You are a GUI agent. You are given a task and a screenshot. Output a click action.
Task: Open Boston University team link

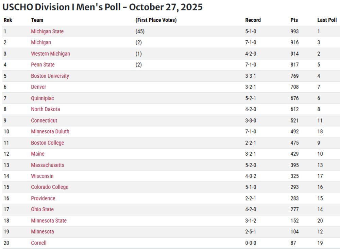tap(50, 76)
